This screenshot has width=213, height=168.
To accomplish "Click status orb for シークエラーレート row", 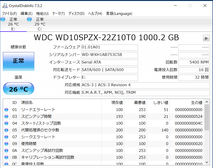I will (x=6, y=137).
